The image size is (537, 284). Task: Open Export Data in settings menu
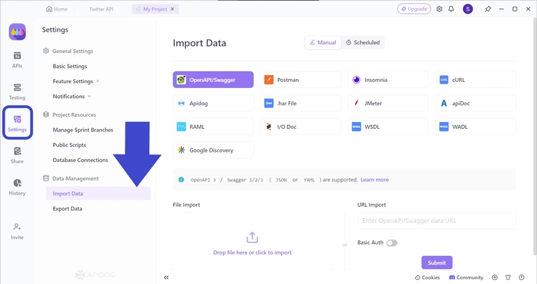[x=67, y=209]
